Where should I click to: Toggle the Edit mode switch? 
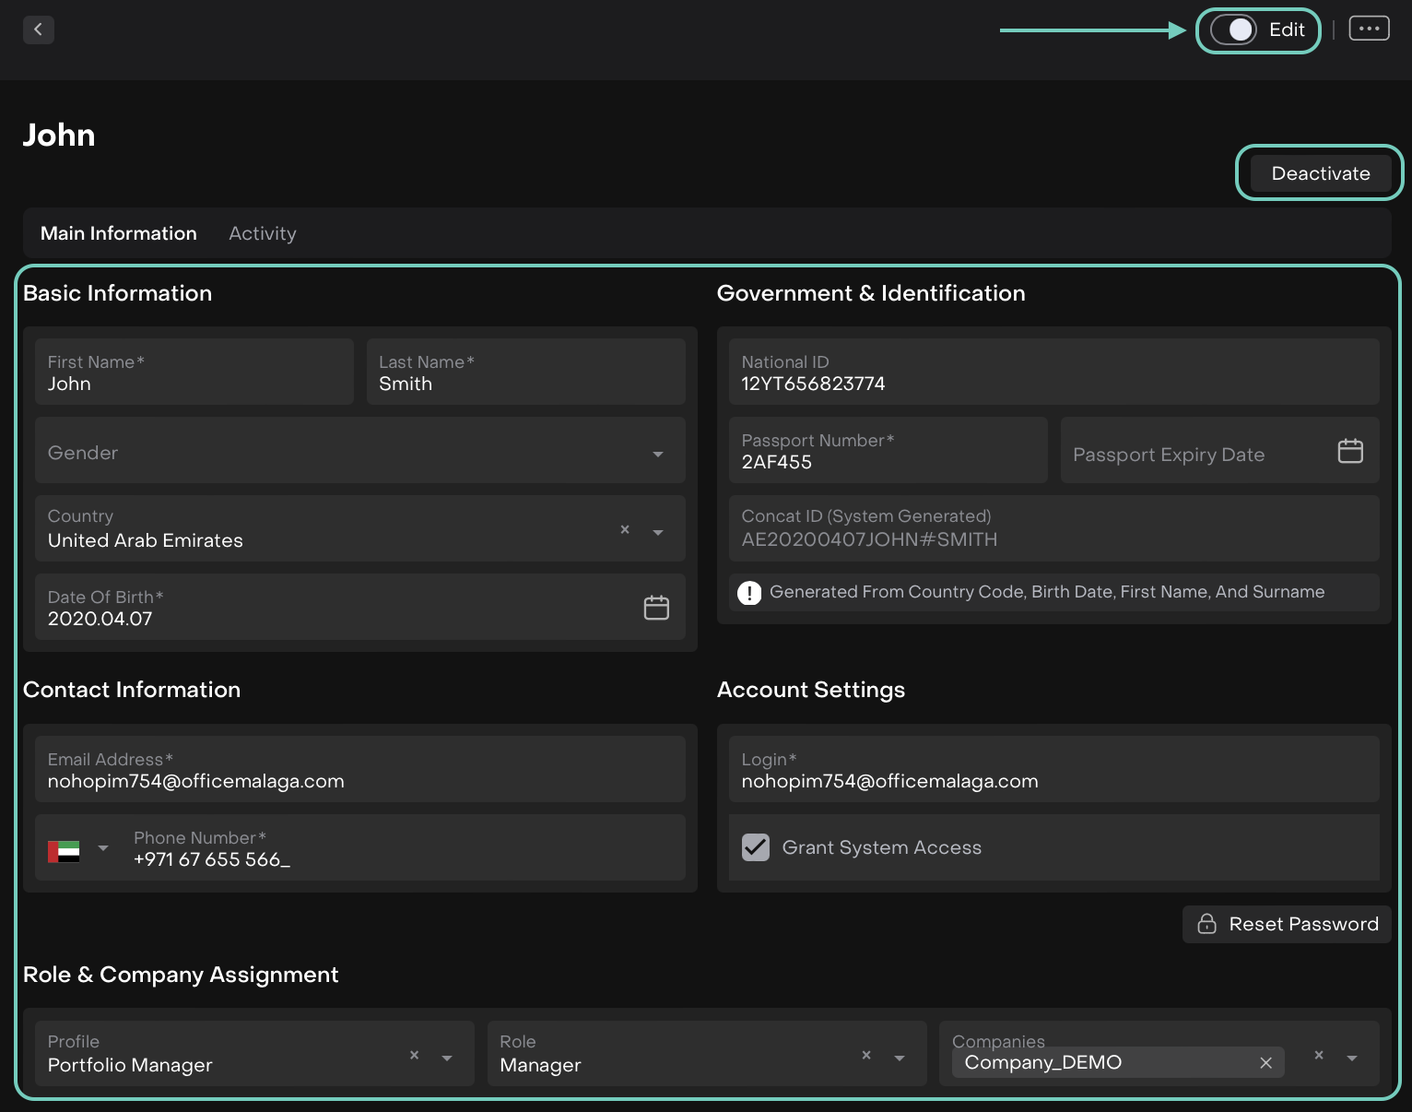1233,30
